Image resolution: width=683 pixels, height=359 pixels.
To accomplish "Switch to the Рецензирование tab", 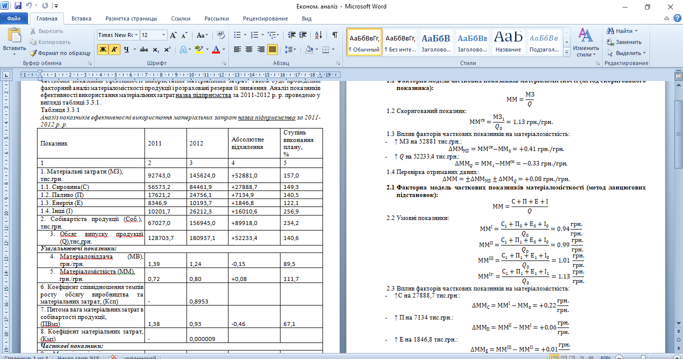I will 265,18.
